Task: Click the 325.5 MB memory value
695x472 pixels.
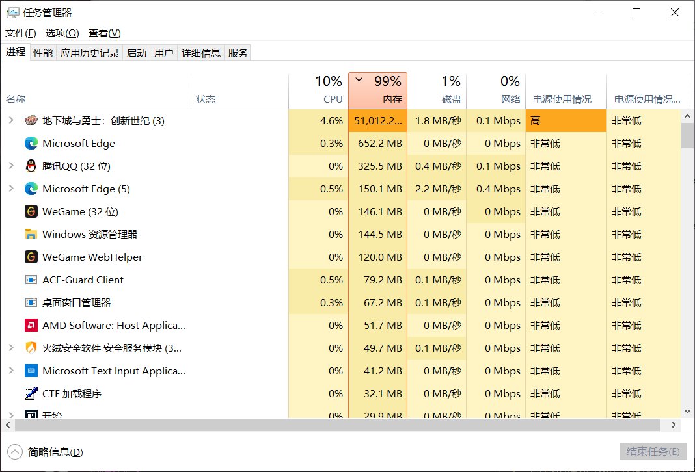Action: click(380, 166)
